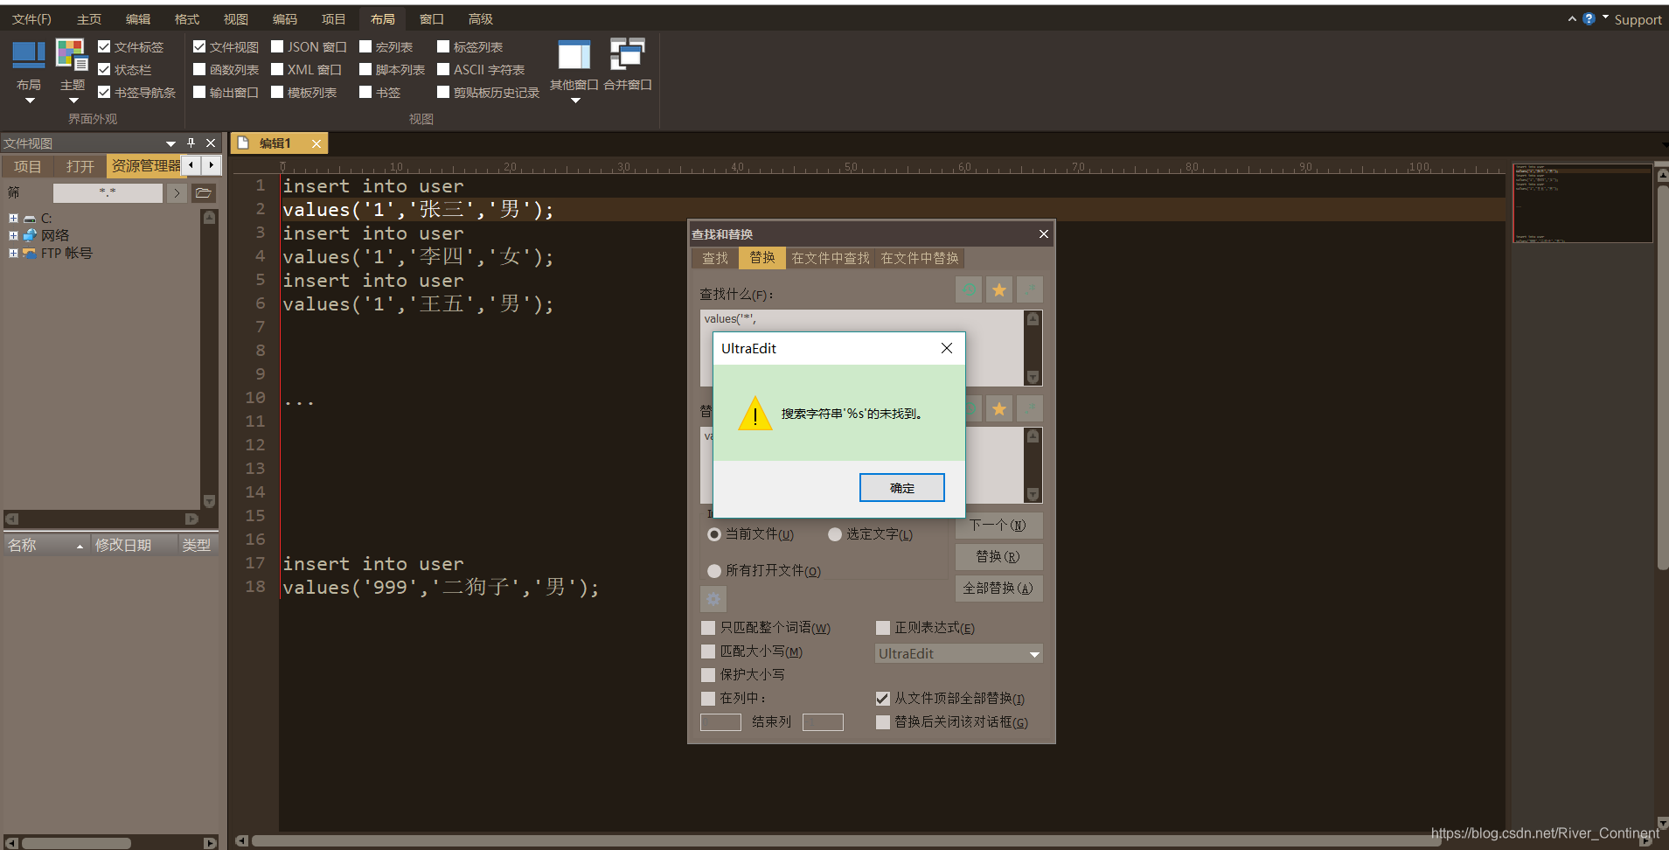Toggle 状态栏 checkbox
Screen dimensions: 1669x850
click(x=104, y=69)
